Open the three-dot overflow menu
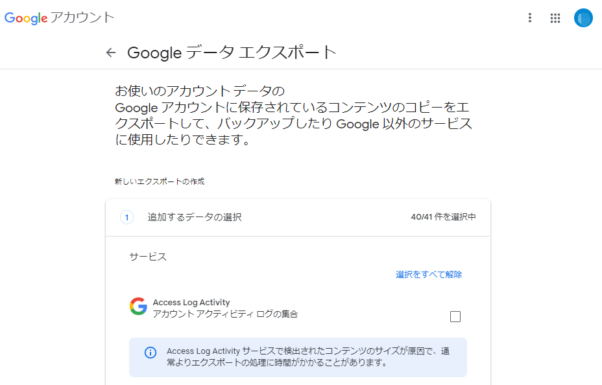The height and width of the screenshot is (385, 602). click(x=529, y=17)
